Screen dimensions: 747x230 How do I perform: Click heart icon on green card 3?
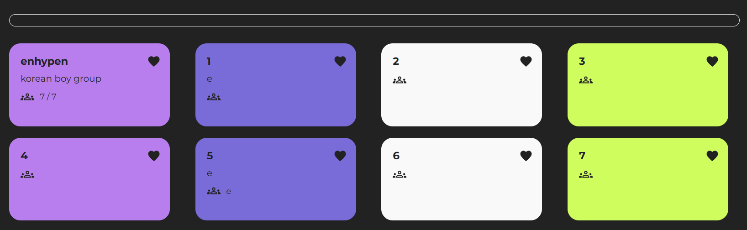pyautogui.click(x=712, y=61)
